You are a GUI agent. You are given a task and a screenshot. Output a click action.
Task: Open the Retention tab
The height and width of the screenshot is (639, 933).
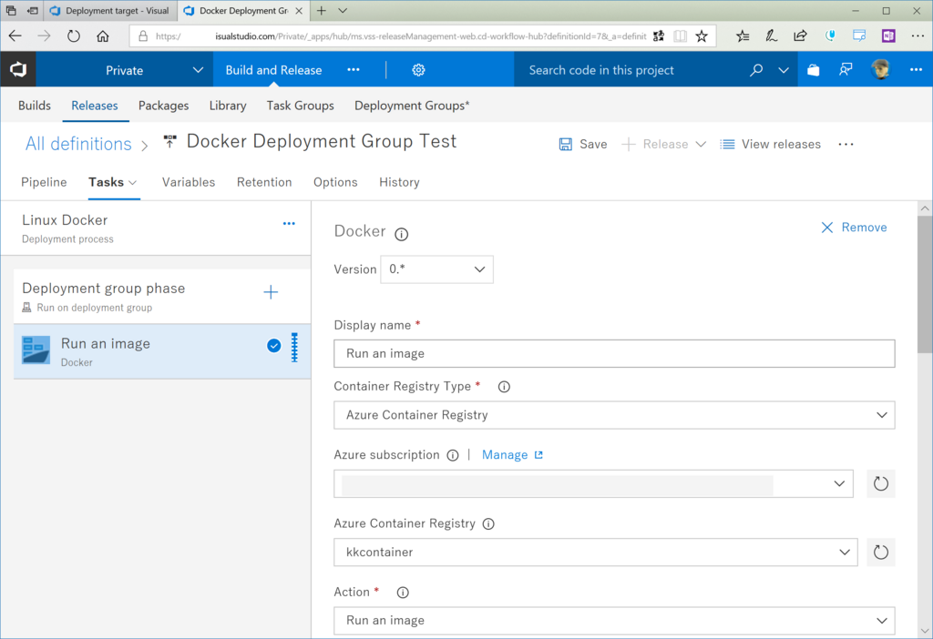[x=264, y=182]
